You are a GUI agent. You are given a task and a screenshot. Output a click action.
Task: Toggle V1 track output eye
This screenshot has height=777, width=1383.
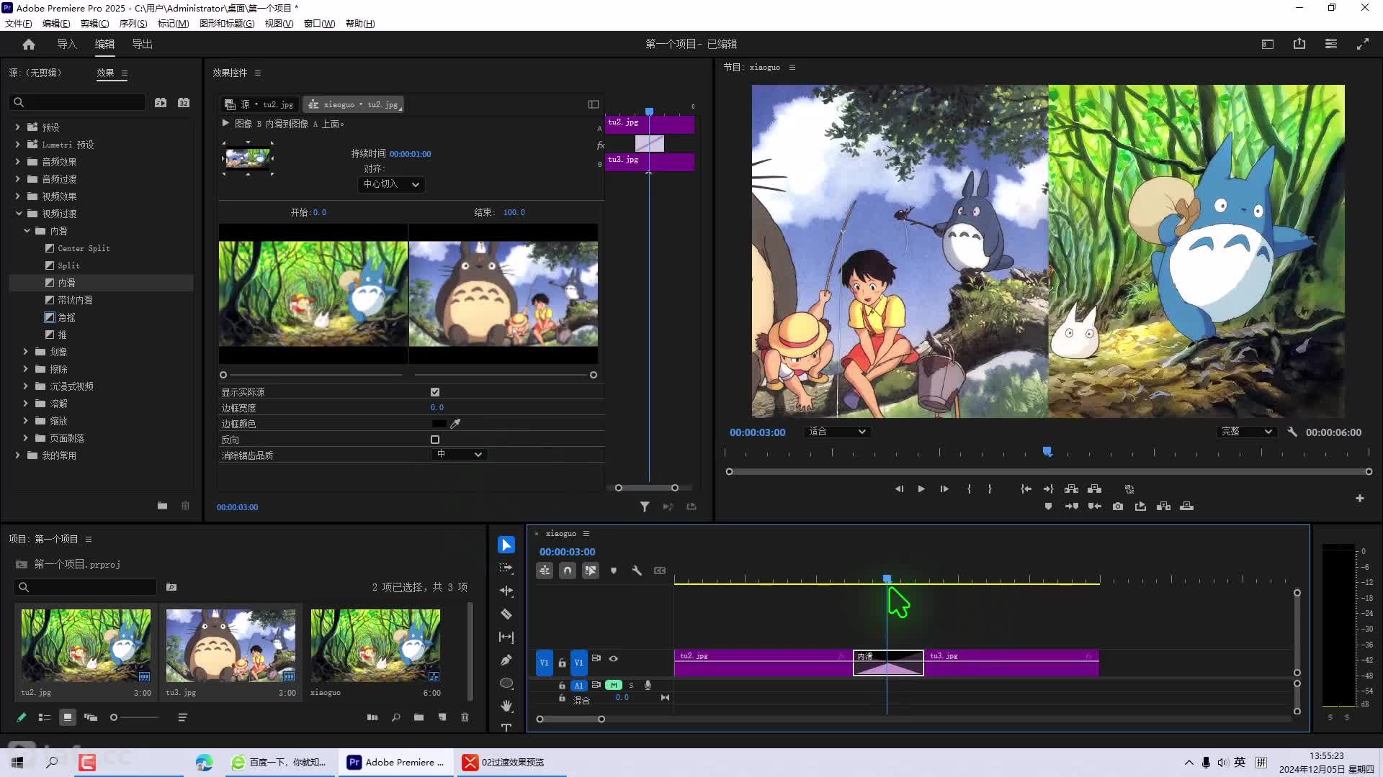(614, 659)
